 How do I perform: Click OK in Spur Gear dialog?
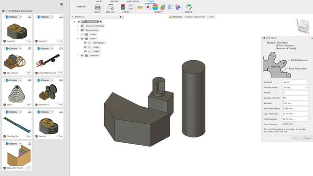click(296, 138)
